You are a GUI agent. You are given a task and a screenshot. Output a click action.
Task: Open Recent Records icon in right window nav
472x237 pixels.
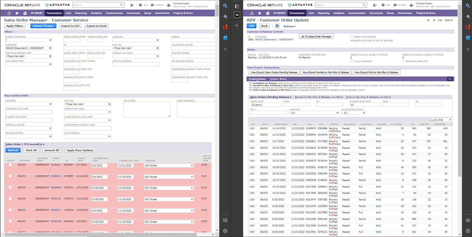click(x=252, y=13)
